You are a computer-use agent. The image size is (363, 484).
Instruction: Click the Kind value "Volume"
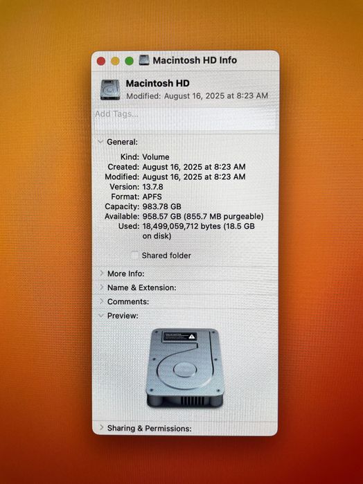tap(156, 156)
